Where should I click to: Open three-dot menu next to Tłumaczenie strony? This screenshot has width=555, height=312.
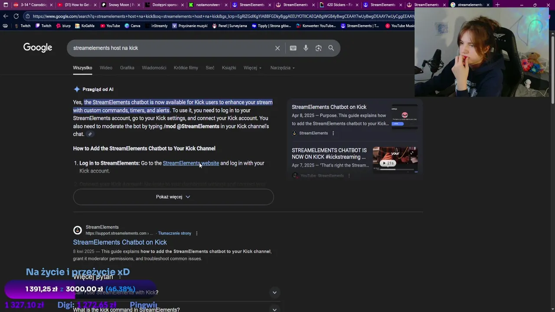pos(196,233)
